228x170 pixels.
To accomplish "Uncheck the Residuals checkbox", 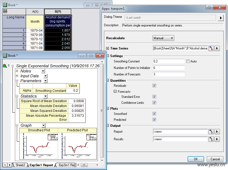I will 154,86.
